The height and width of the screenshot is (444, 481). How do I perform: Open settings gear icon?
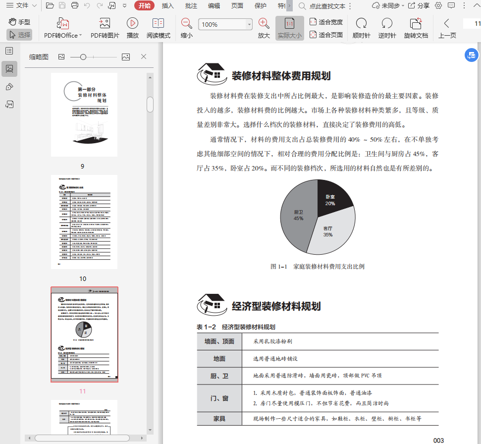pos(438,5)
